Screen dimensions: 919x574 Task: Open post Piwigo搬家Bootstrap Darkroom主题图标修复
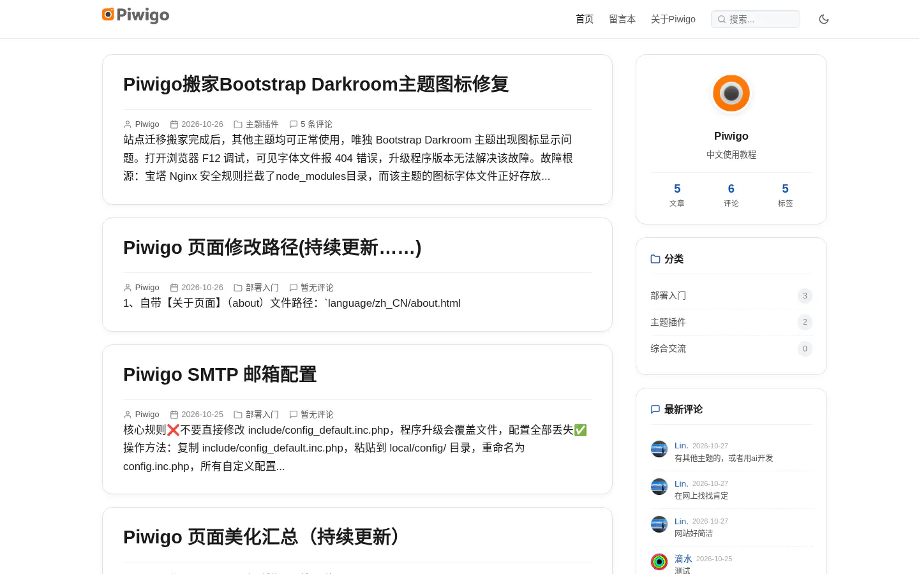pos(316,84)
